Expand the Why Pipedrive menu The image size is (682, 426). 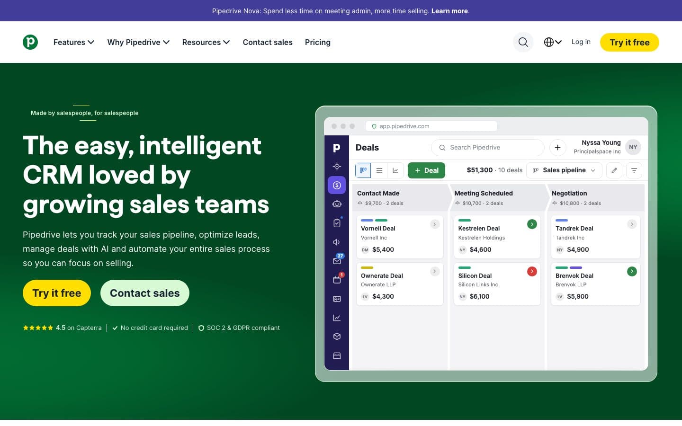tap(138, 42)
